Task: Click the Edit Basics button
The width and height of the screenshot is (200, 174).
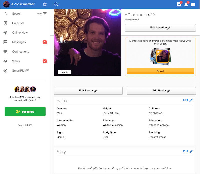Action: (x=161, y=91)
